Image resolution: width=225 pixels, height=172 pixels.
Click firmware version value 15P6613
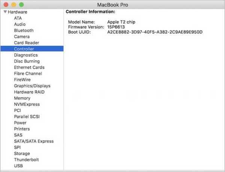[x=116, y=27]
